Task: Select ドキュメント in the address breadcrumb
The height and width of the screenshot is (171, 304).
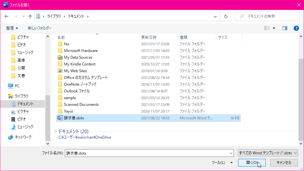Action: [x=76, y=16]
